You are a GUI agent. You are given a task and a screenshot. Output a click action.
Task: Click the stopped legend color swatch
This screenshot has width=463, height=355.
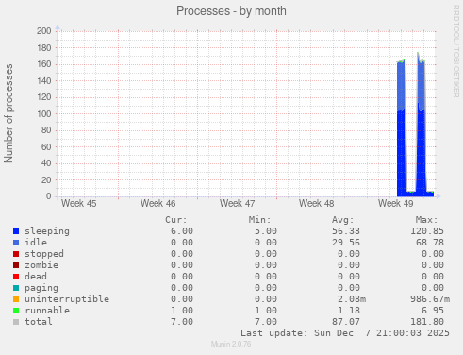pyautogui.click(x=16, y=254)
